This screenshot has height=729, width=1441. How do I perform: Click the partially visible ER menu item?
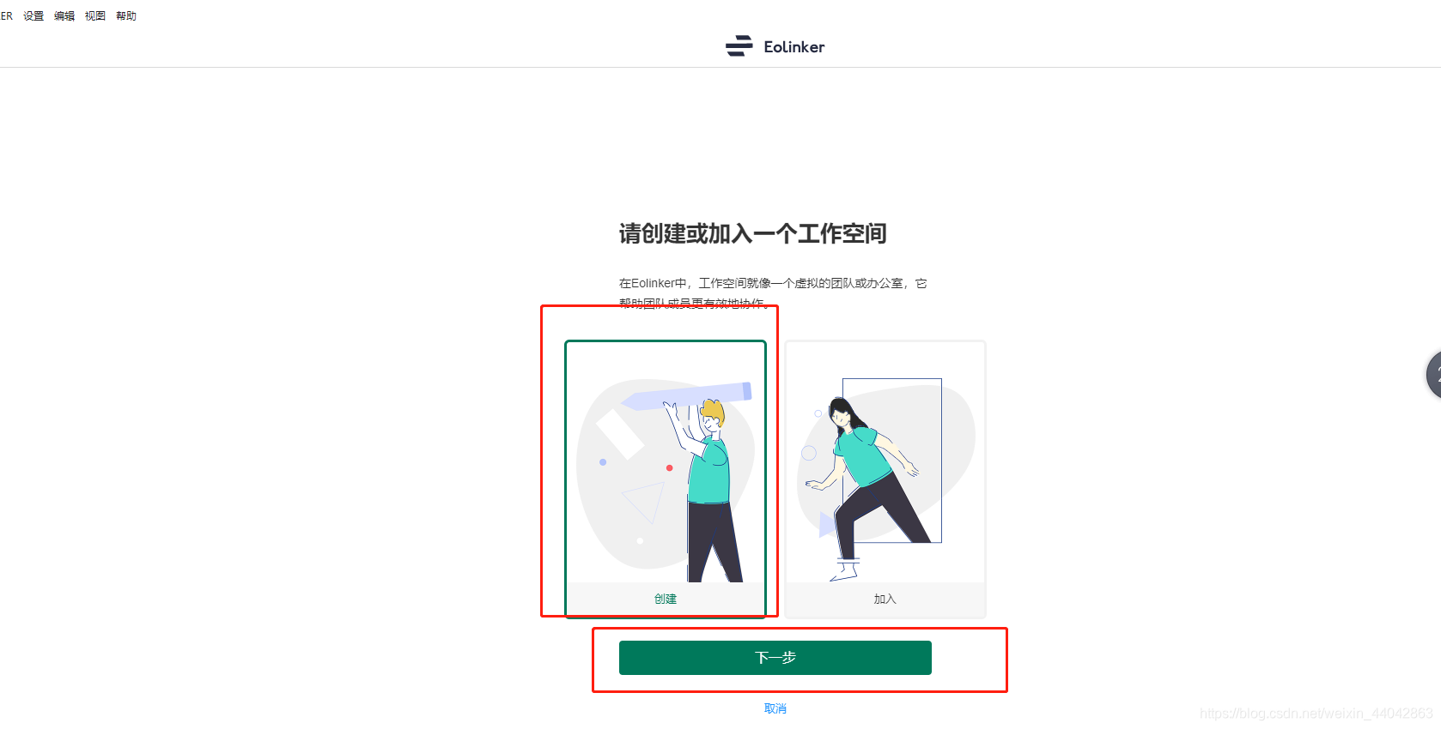tap(6, 15)
